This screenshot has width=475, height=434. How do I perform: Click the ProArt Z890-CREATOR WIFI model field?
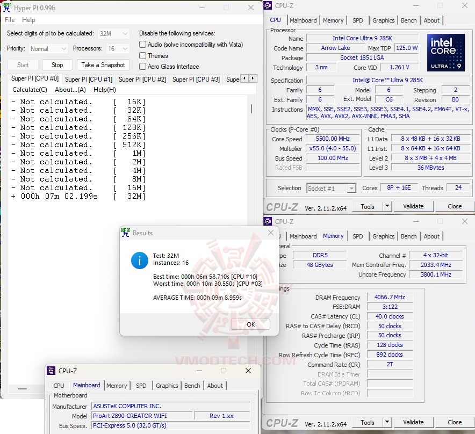142,416
